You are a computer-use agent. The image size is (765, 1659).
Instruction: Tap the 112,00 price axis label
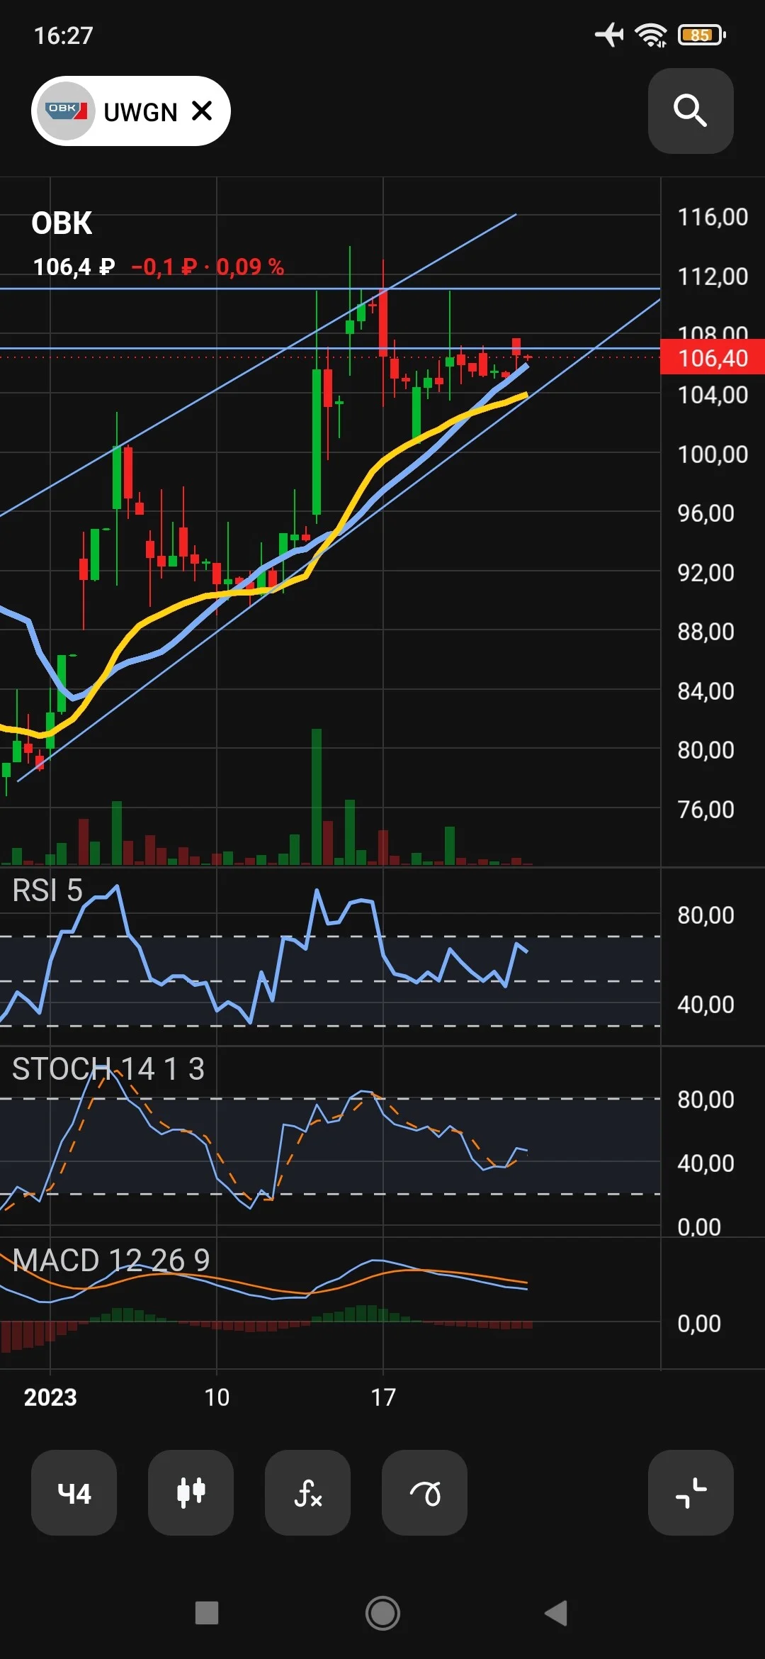point(713,276)
